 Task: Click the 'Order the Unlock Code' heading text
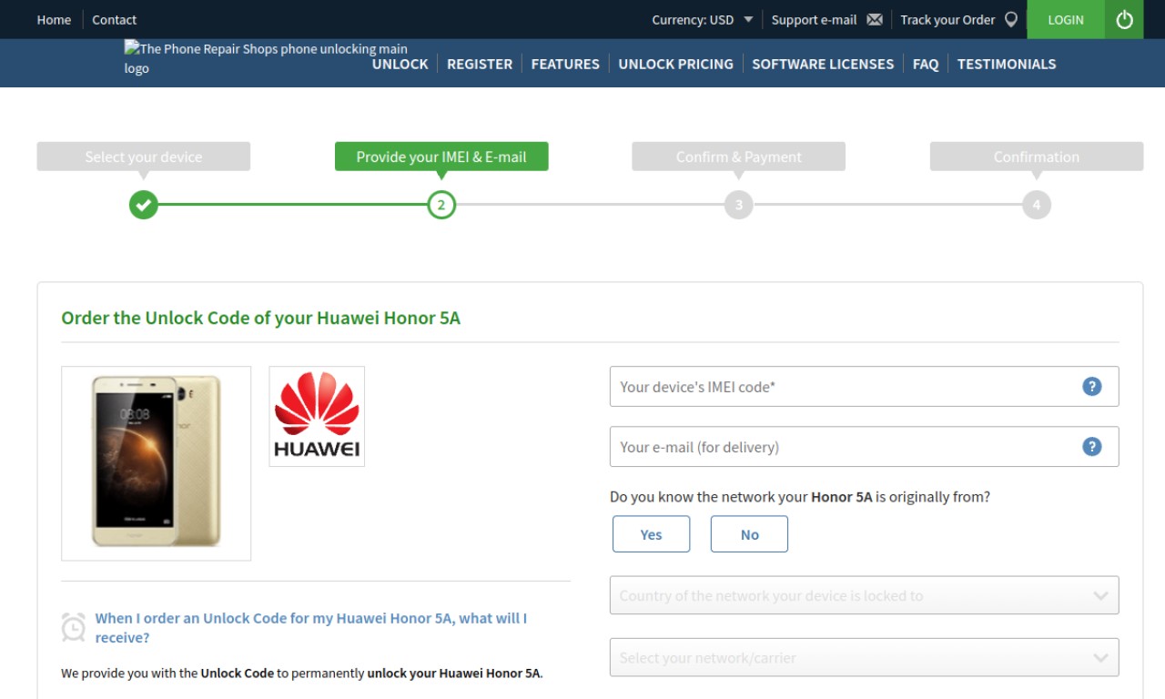(261, 318)
